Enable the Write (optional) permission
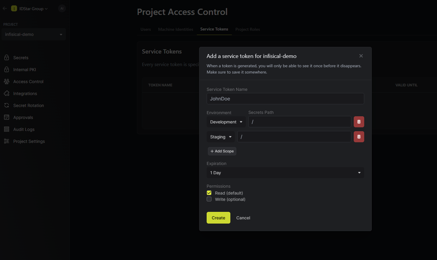437x260 pixels. tap(209, 199)
